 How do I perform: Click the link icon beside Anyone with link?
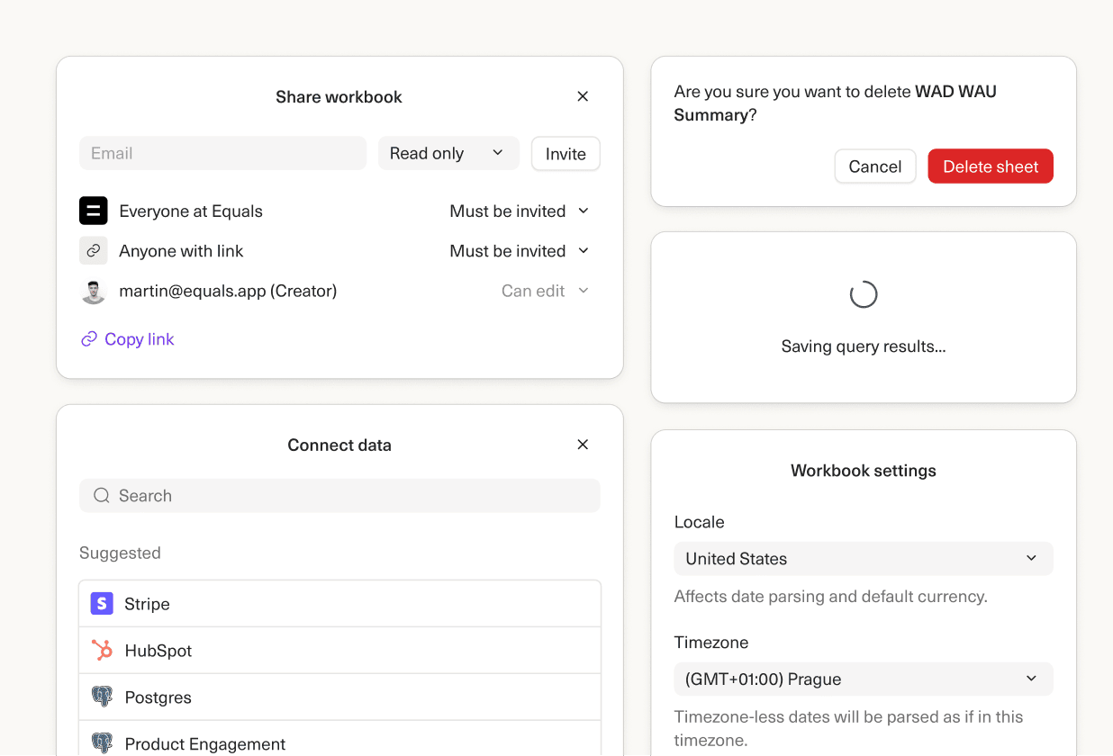point(94,251)
